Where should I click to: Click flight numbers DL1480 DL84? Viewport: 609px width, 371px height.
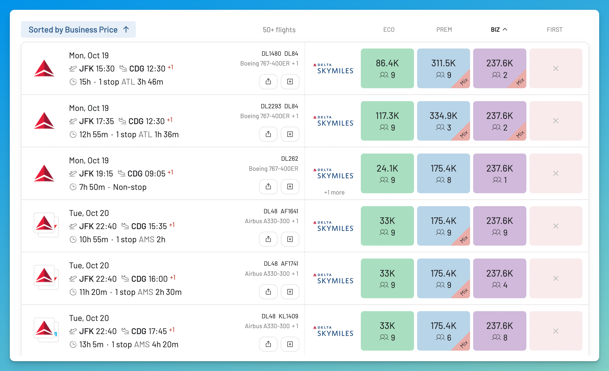coord(280,54)
